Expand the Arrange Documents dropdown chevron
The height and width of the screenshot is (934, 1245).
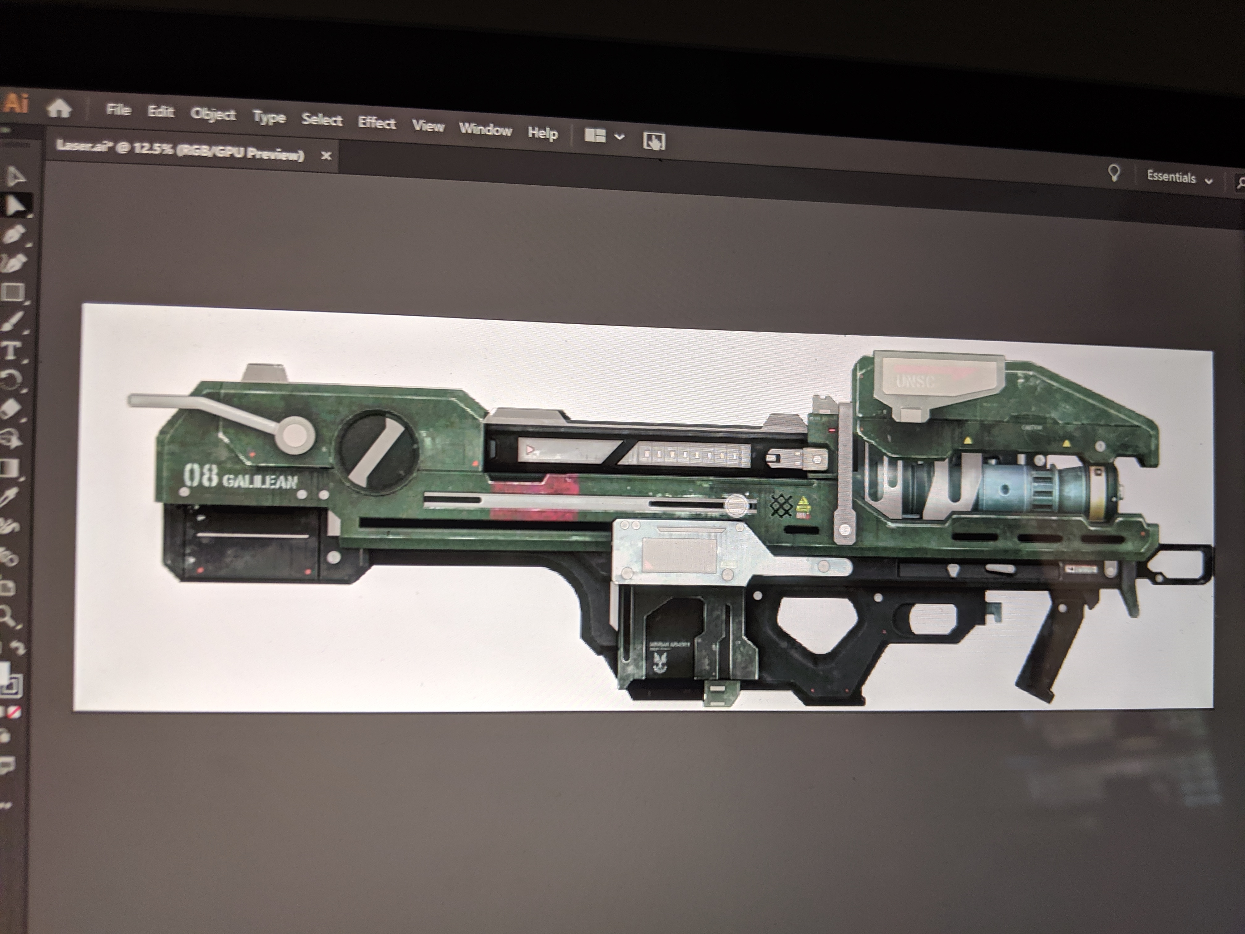620,137
